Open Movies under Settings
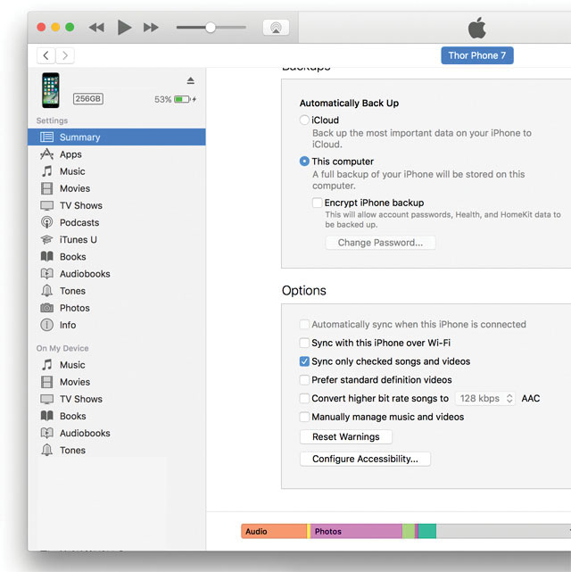The height and width of the screenshot is (572, 571). (x=117, y=188)
